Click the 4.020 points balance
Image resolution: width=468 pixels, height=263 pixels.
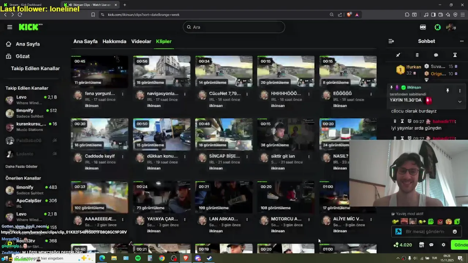[403, 245]
